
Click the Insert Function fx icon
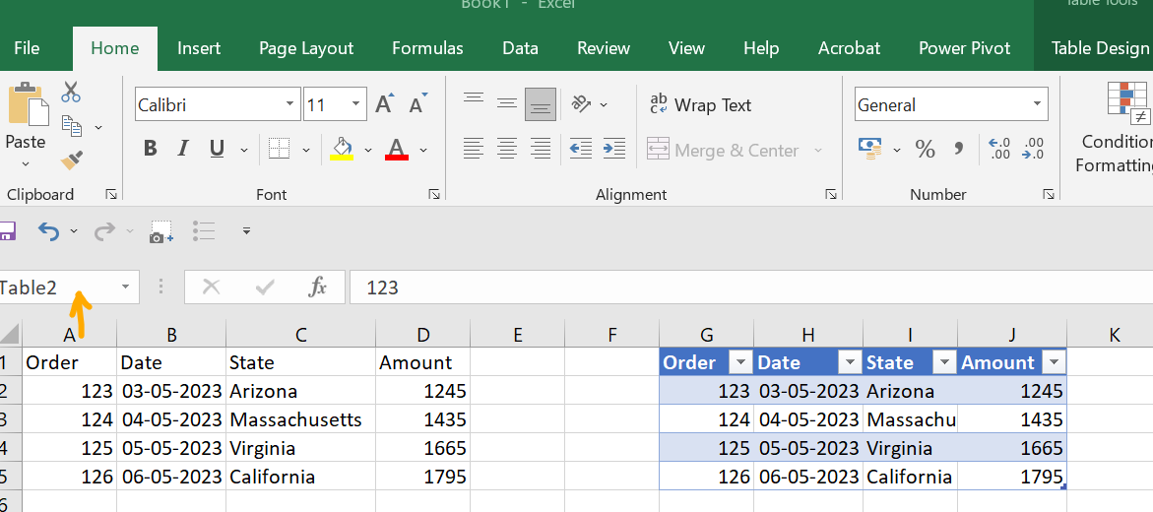click(317, 287)
